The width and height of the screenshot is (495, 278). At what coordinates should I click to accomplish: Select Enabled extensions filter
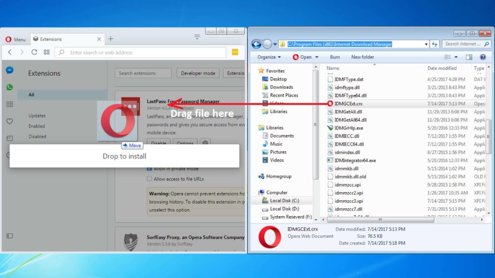(x=37, y=126)
